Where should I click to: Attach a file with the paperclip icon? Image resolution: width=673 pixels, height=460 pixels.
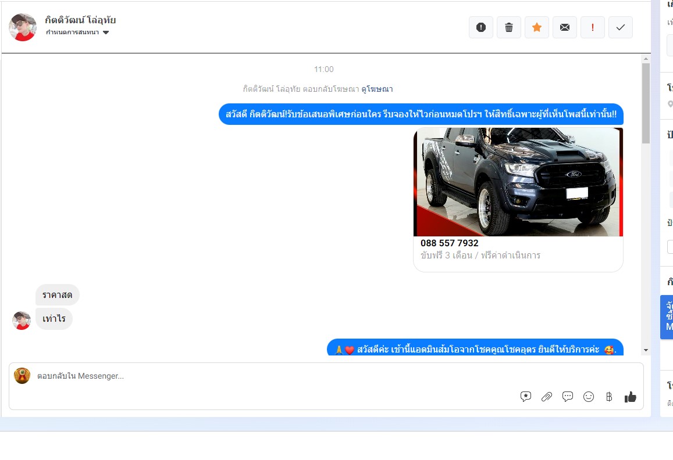pyautogui.click(x=547, y=397)
